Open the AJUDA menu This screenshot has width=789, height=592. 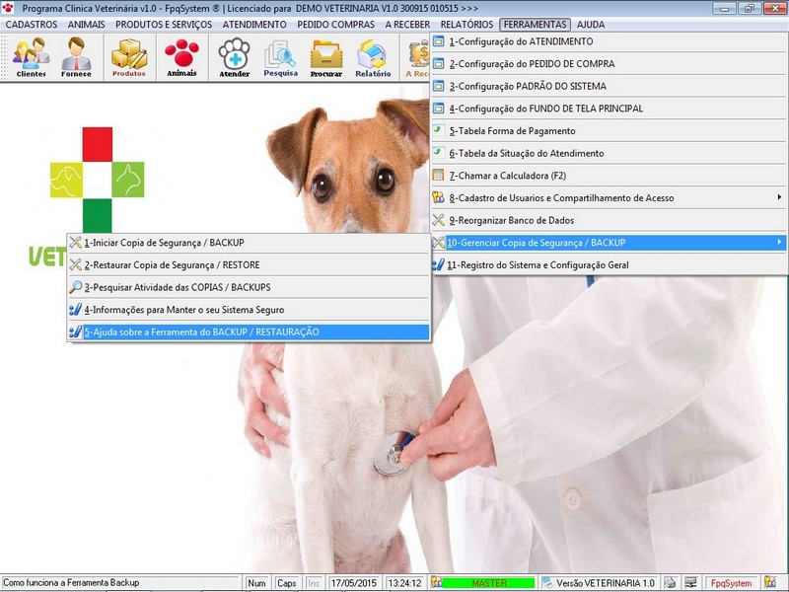(591, 24)
